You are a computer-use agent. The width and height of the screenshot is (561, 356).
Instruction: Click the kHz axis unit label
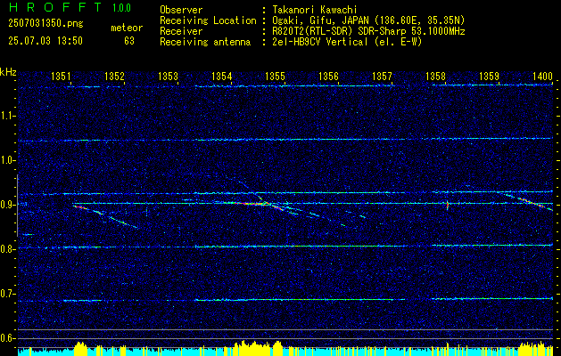click(x=8, y=72)
